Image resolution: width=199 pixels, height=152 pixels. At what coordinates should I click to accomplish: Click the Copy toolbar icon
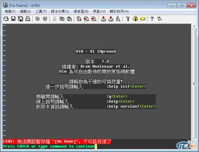pos(62,19)
